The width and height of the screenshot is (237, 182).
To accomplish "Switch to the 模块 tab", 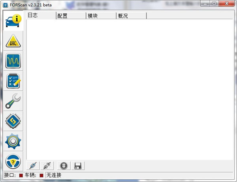I will (x=101, y=16).
